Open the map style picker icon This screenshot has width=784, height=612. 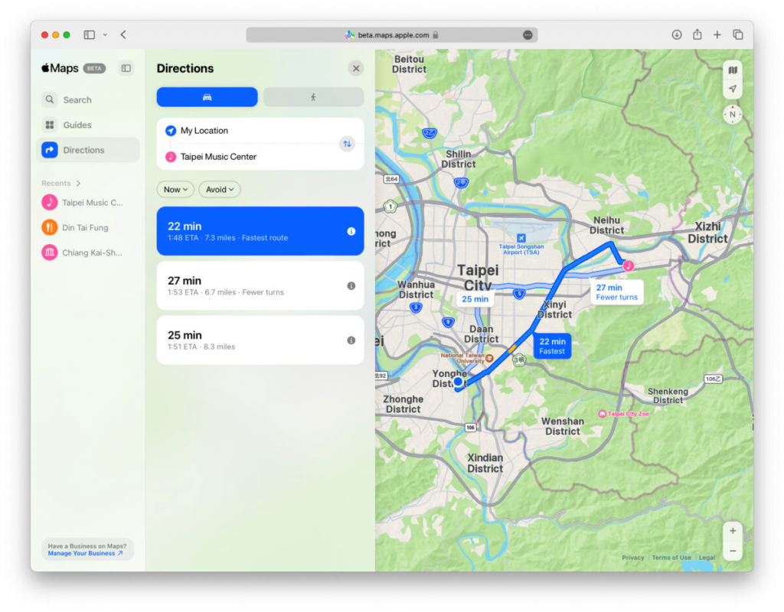coord(732,69)
